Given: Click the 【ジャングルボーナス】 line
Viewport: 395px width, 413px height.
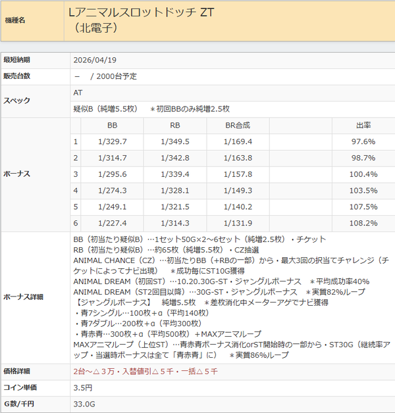Looking at the screenshot, I should click(201, 303).
